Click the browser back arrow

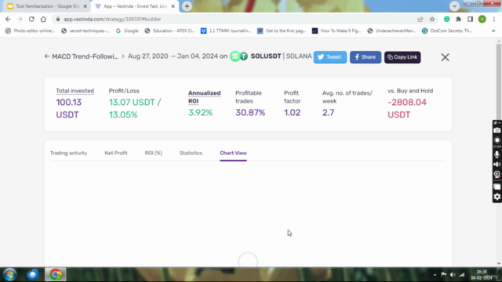tap(8, 19)
